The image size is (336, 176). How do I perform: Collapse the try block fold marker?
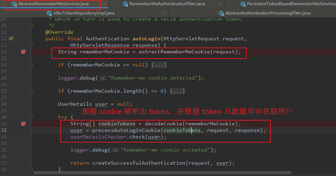(x=31, y=117)
